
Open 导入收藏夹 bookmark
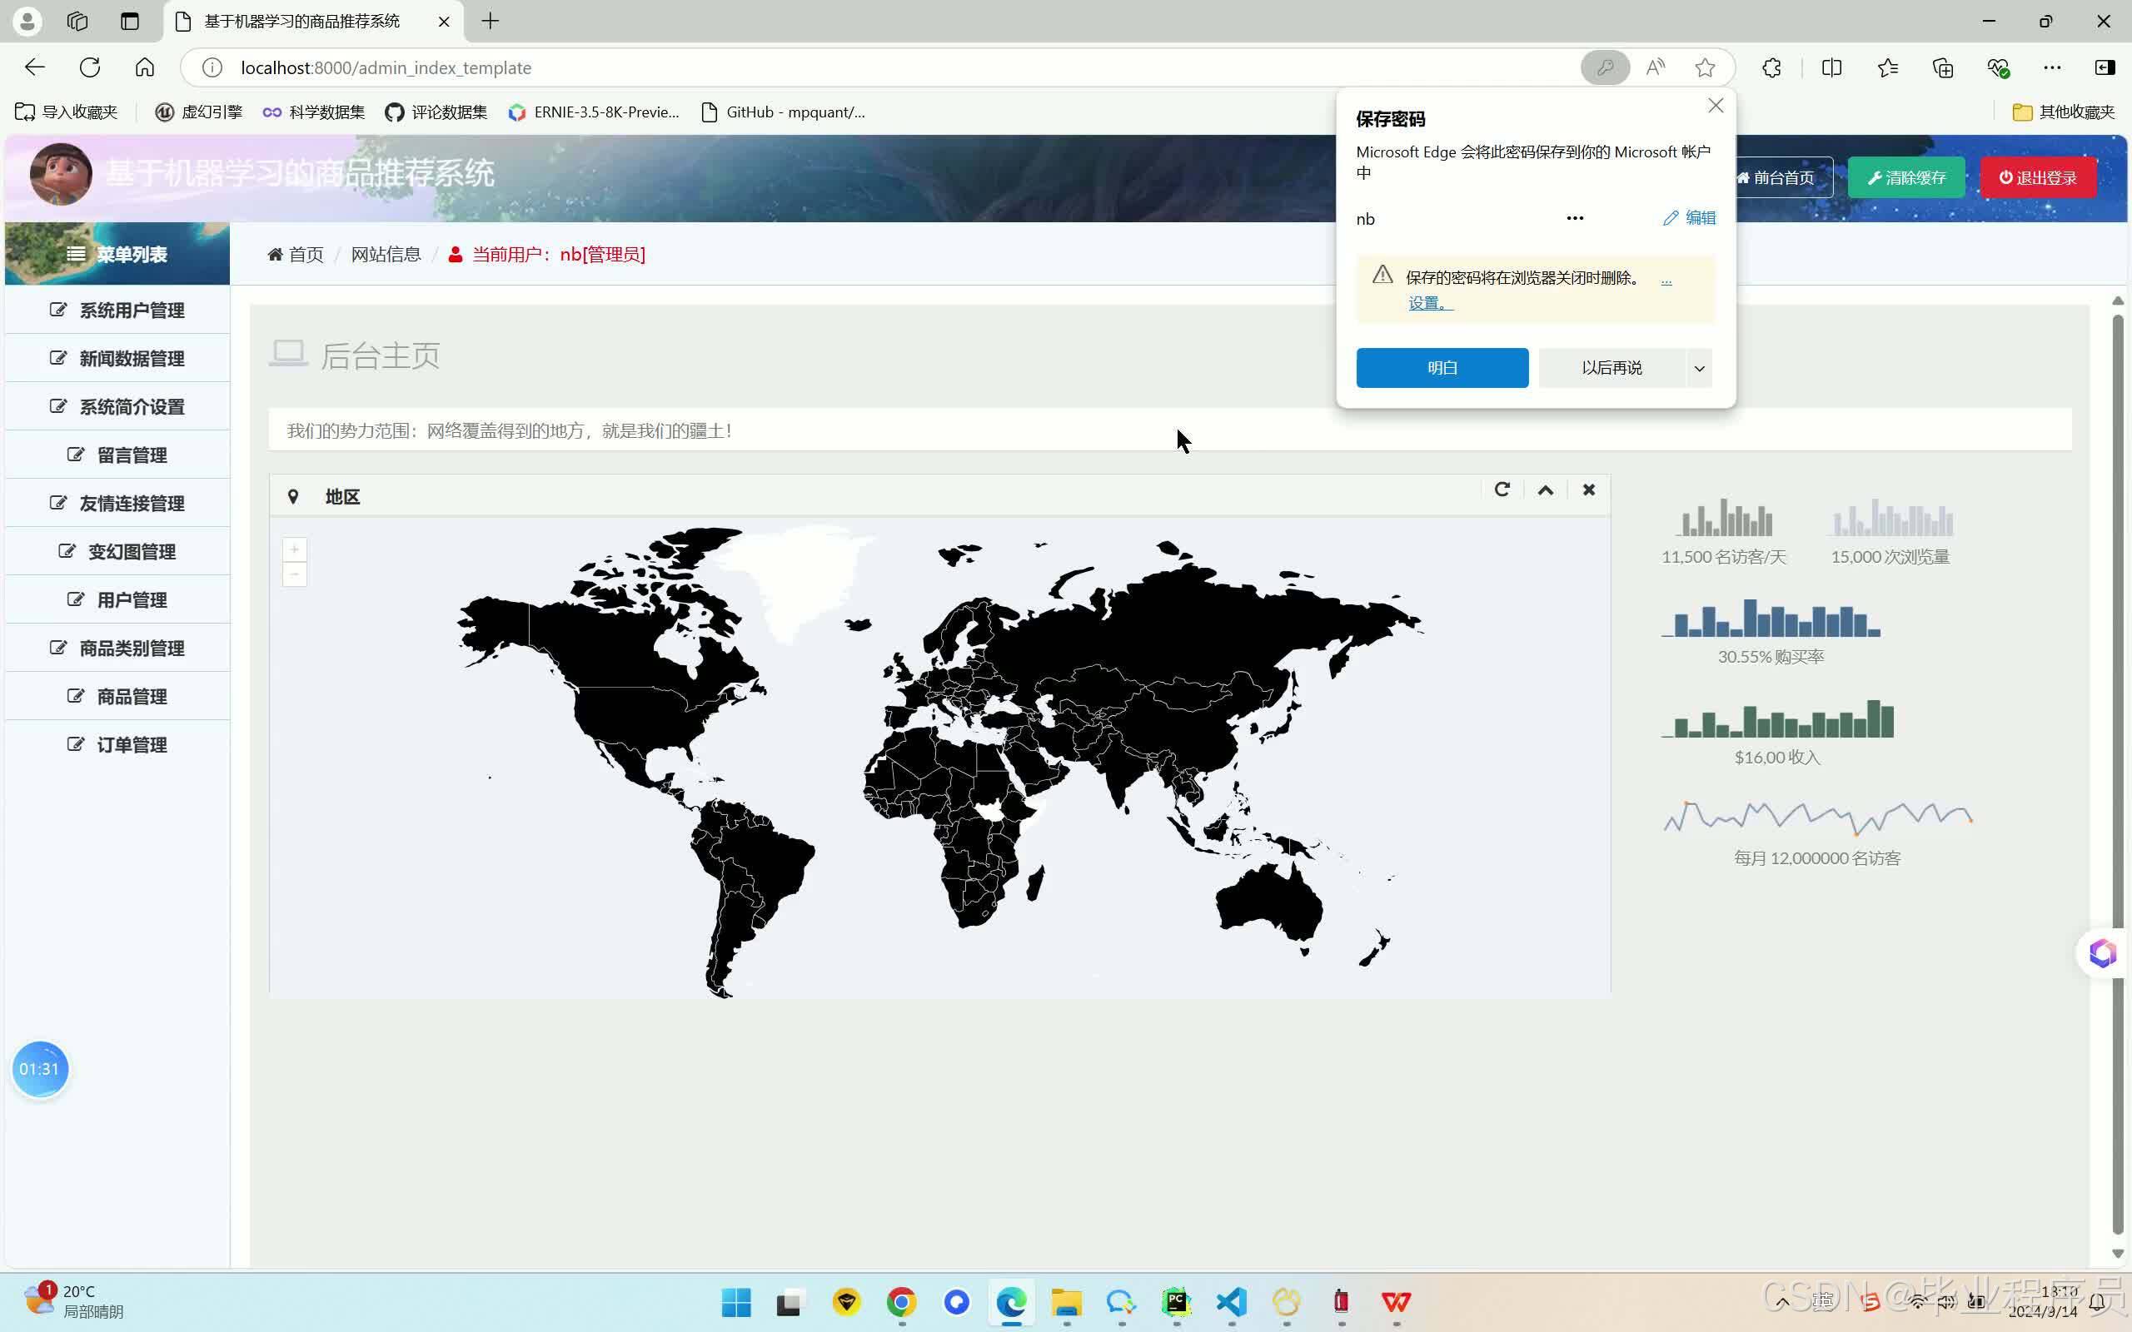click(x=66, y=112)
